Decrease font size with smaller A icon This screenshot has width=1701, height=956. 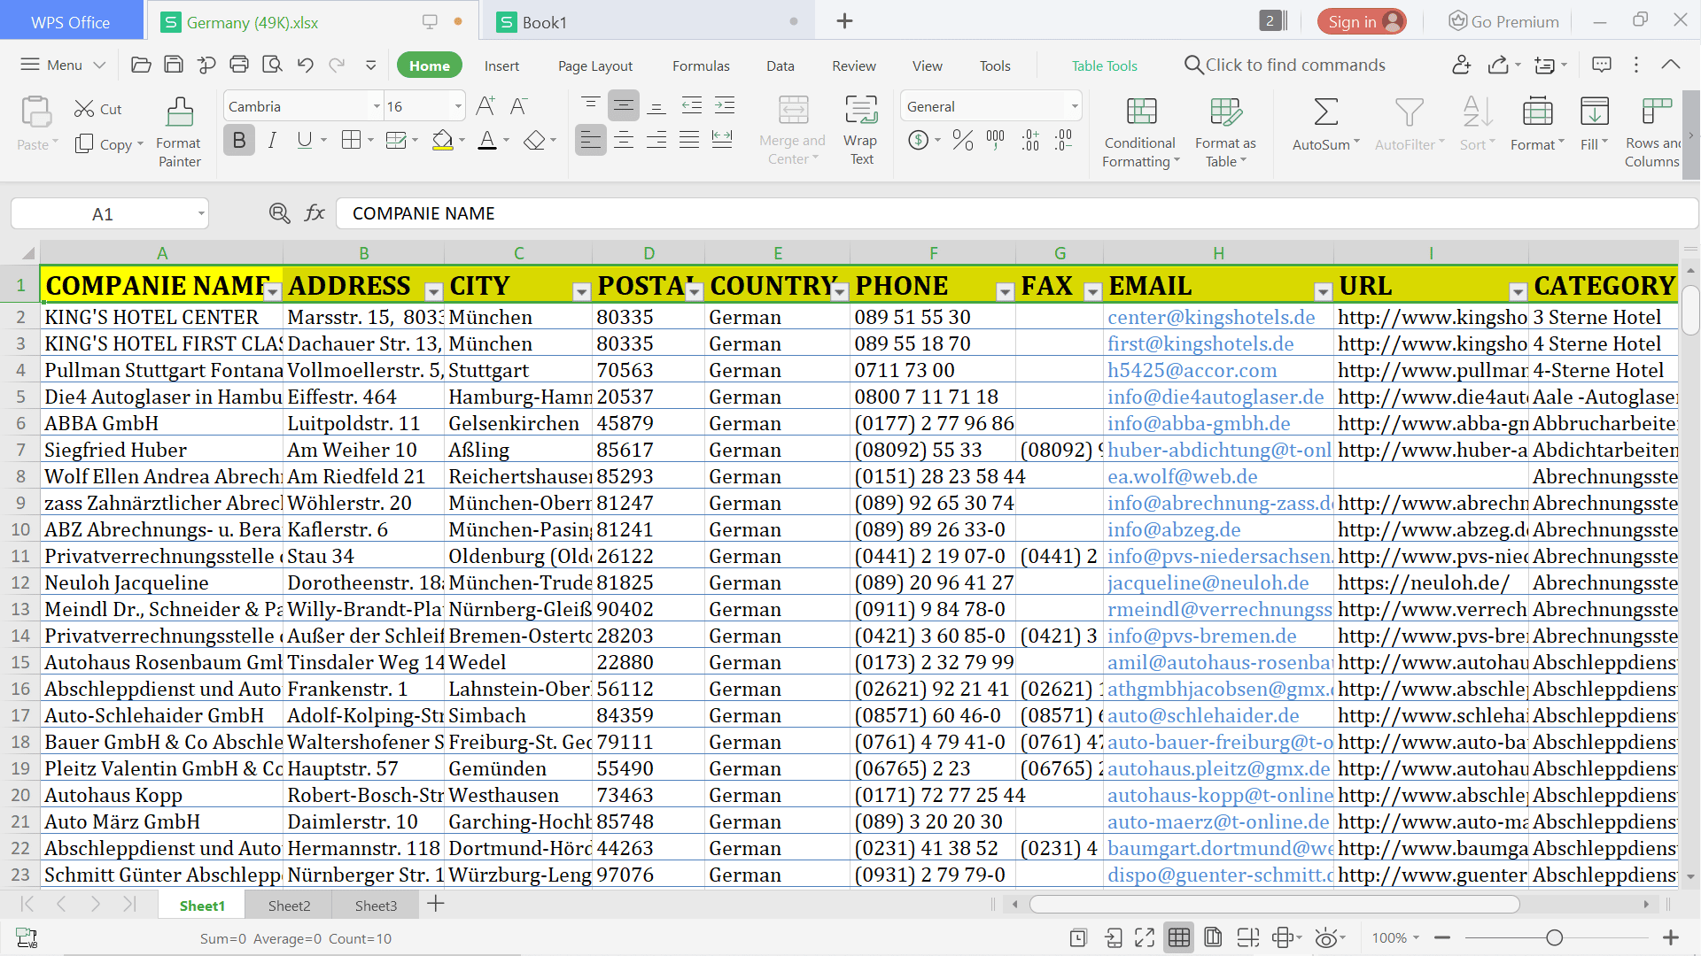(x=518, y=106)
